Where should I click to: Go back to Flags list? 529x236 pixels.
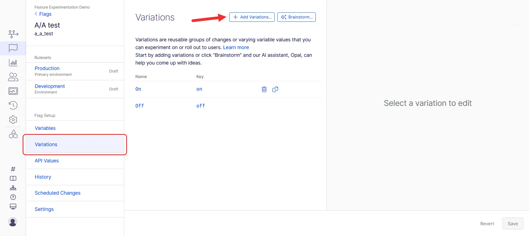43,14
